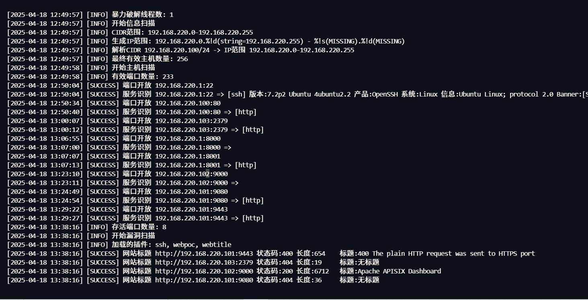
Task: Click the alive port count 8
Action: click(x=164, y=227)
